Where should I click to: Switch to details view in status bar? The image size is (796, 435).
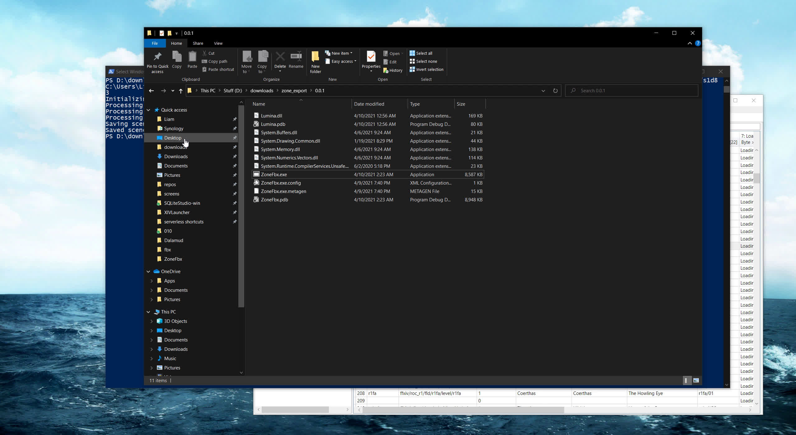click(x=686, y=380)
